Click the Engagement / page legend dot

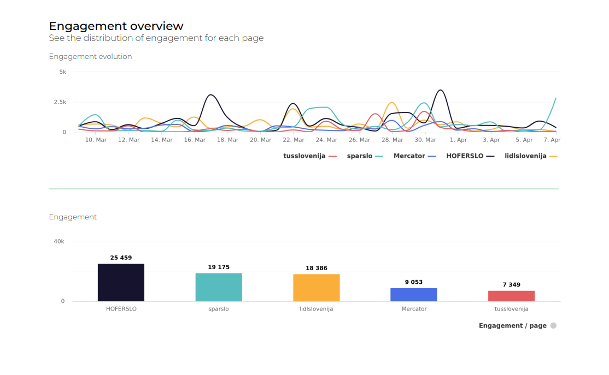553,326
